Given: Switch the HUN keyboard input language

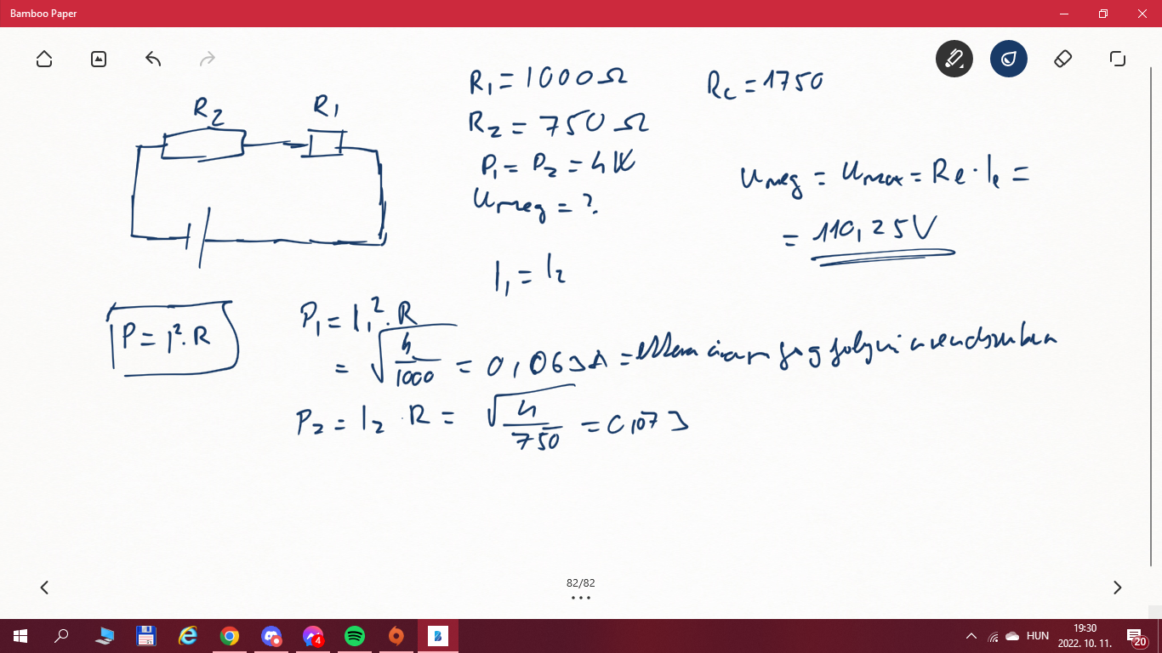Looking at the screenshot, I should coord(1038,636).
